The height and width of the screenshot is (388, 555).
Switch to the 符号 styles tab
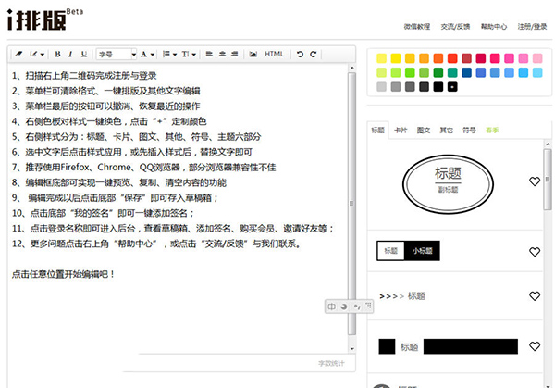(x=469, y=131)
